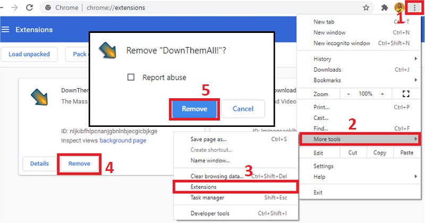The width and height of the screenshot is (425, 223).
Task: Open the background page link
Action: click(x=123, y=141)
